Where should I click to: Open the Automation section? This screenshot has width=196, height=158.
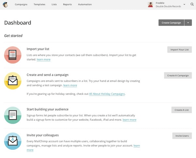pyautogui.click(x=85, y=5)
